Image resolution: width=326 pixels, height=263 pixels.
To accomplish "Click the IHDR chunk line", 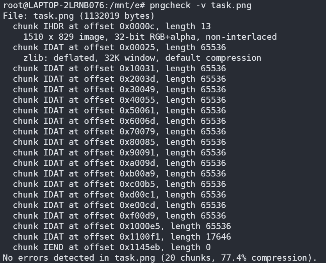I will 112,26.
